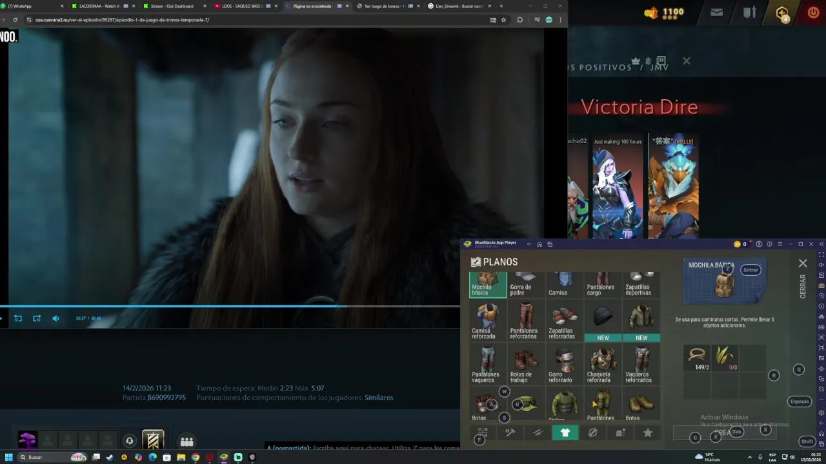Select the Vaqueros reforzados blueprint
This screenshot has height=464, width=826.
click(641, 365)
